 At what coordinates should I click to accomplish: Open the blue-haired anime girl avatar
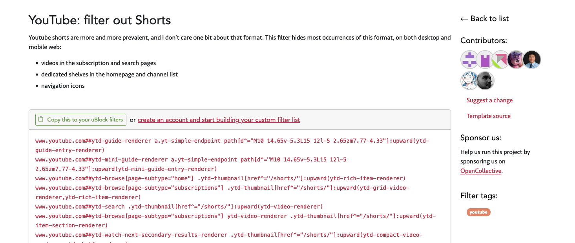point(469,81)
